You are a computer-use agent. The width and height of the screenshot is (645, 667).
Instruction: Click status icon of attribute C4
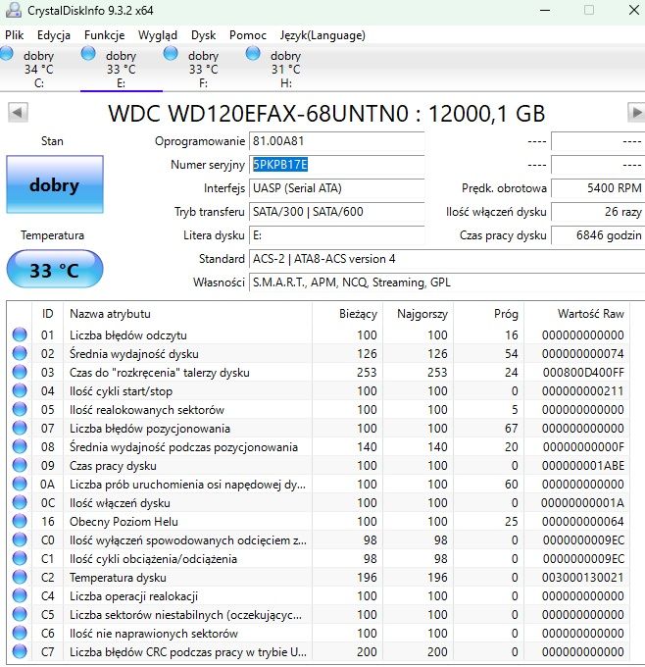[x=20, y=596]
